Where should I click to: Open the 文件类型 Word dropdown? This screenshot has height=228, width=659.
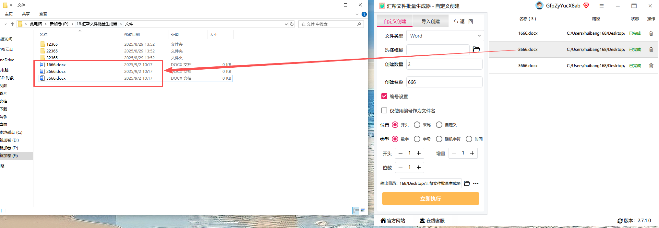pos(445,36)
